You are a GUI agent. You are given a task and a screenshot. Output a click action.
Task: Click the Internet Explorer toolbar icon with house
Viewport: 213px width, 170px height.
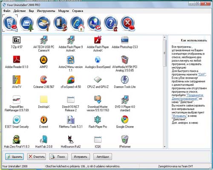click(78, 23)
